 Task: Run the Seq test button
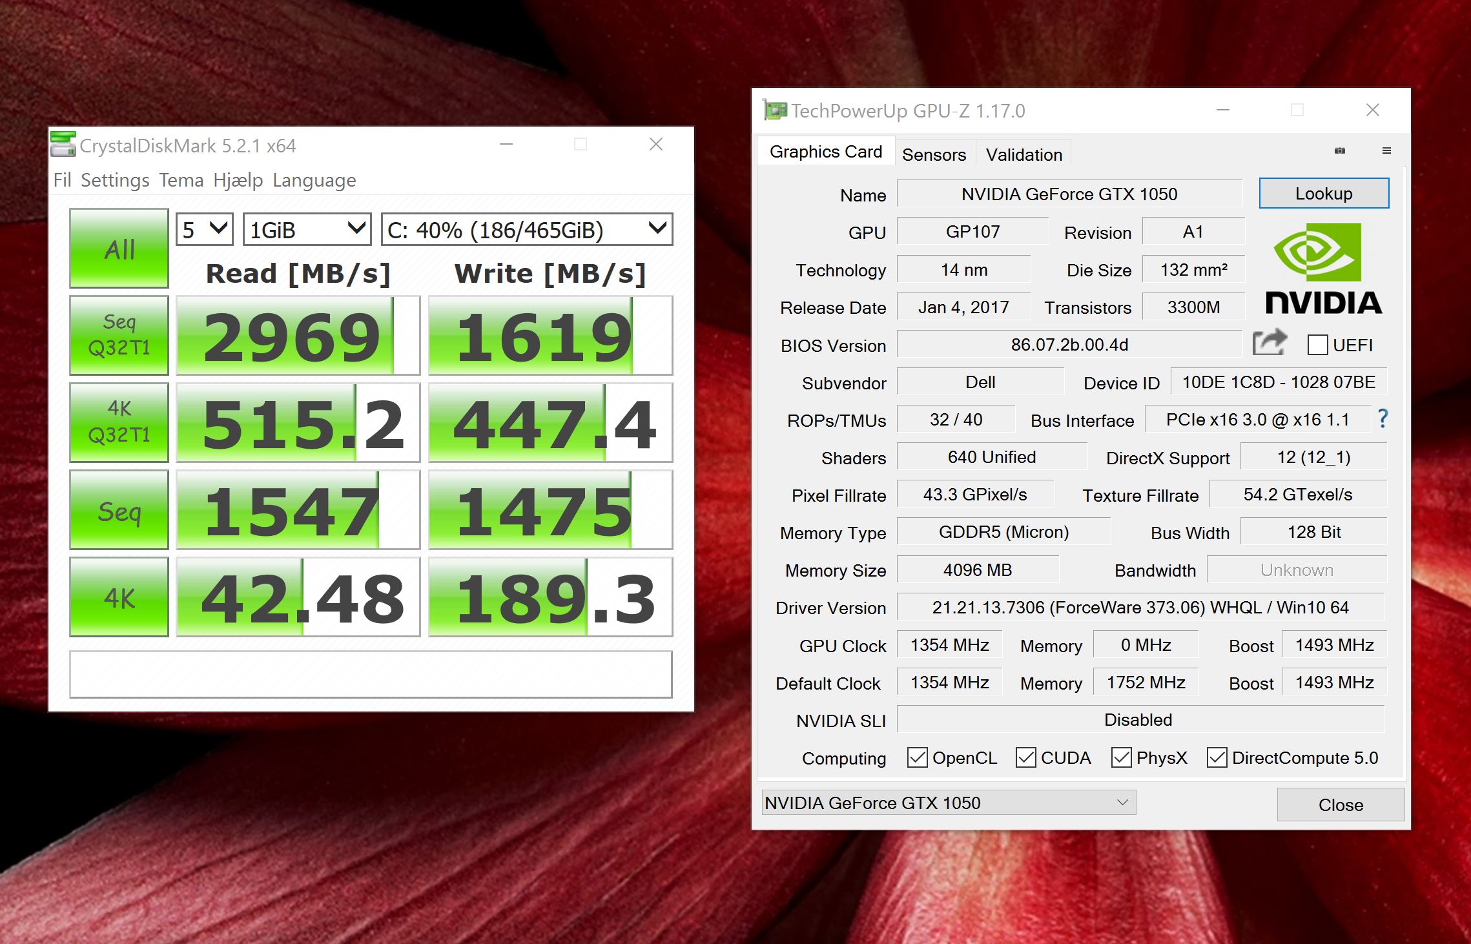point(119,509)
